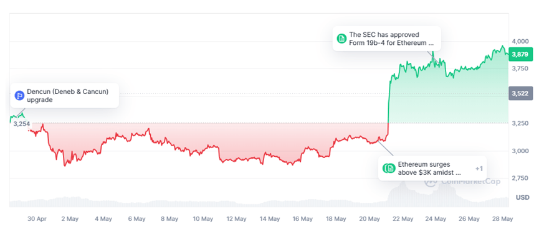Click the 2,750 price axis label
The image size is (539, 229).
pyautogui.click(x=520, y=178)
